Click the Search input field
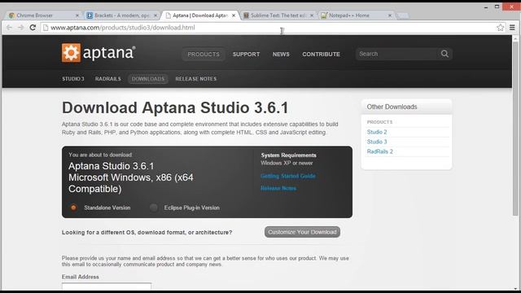The image size is (521, 293). click(x=397, y=54)
